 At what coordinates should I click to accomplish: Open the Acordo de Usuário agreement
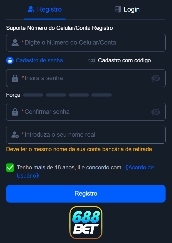pos(139,167)
